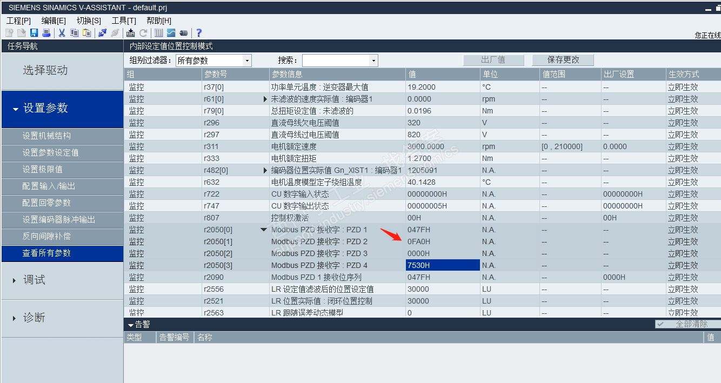Screen dimensions: 721x383
Task: Open 配置回零参数 in navigation
Action: [x=62, y=203]
